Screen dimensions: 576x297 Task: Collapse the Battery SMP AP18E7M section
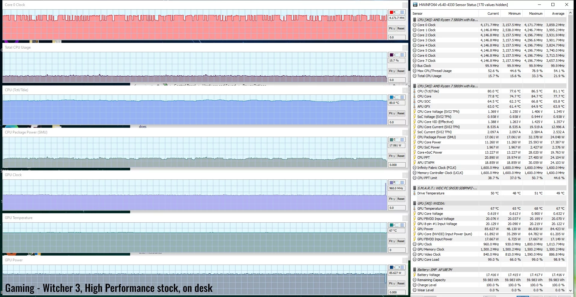tap(414, 269)
